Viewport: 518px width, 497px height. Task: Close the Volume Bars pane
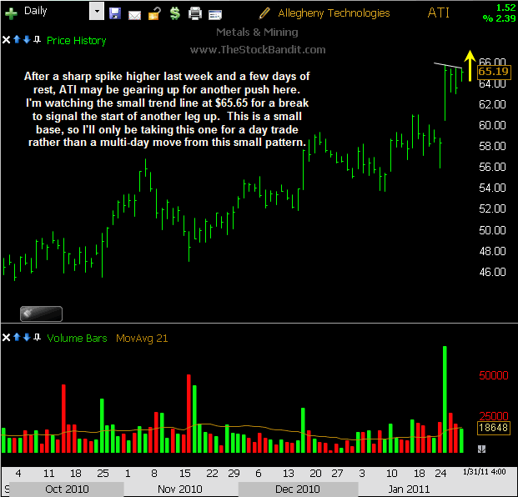click(x=8, y=338)
